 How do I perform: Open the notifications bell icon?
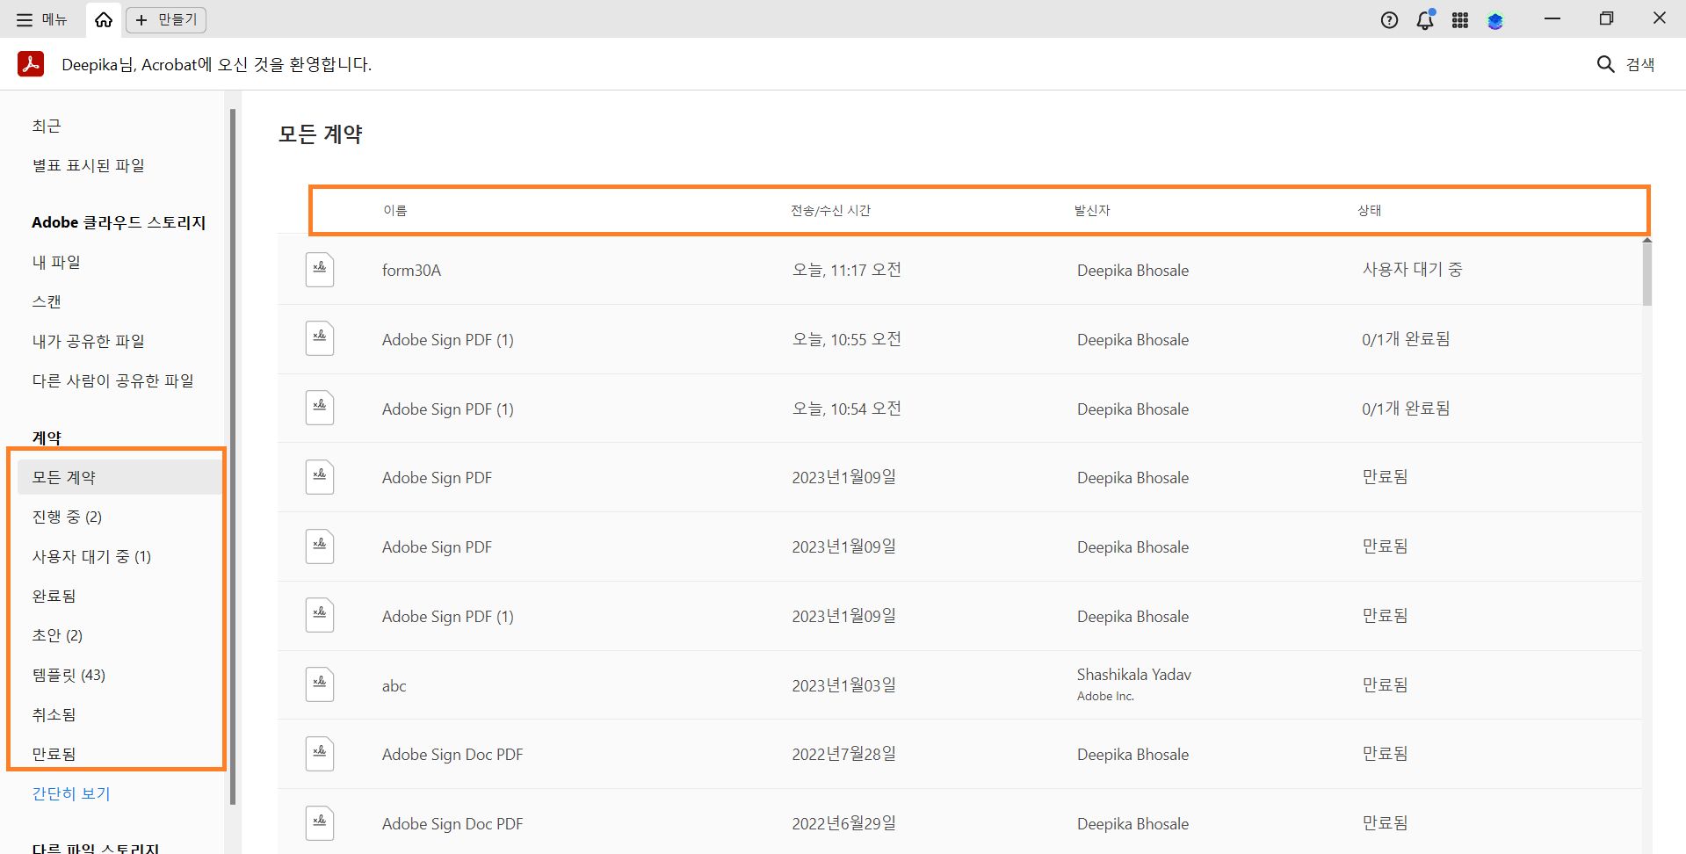[1425, 20]
